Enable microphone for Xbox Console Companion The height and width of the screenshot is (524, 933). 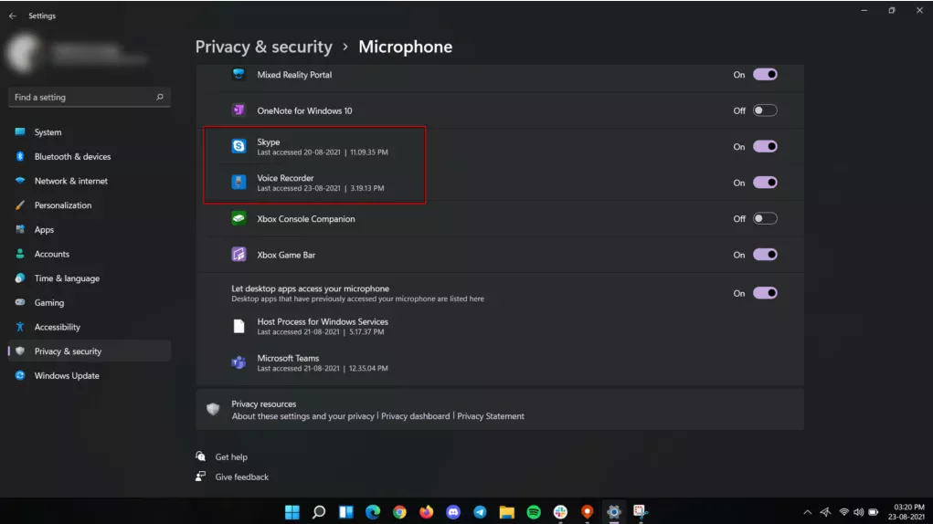[x=765, y=219]
